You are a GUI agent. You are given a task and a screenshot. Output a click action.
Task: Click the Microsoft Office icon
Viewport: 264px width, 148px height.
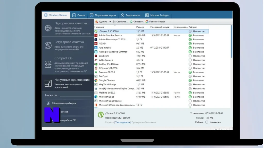point(96,105)
